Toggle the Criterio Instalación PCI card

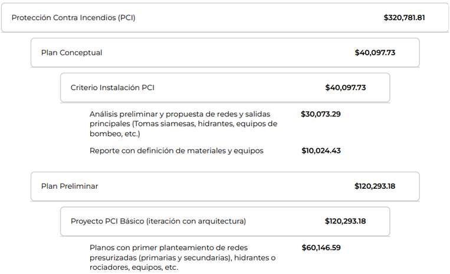(225, 88)
